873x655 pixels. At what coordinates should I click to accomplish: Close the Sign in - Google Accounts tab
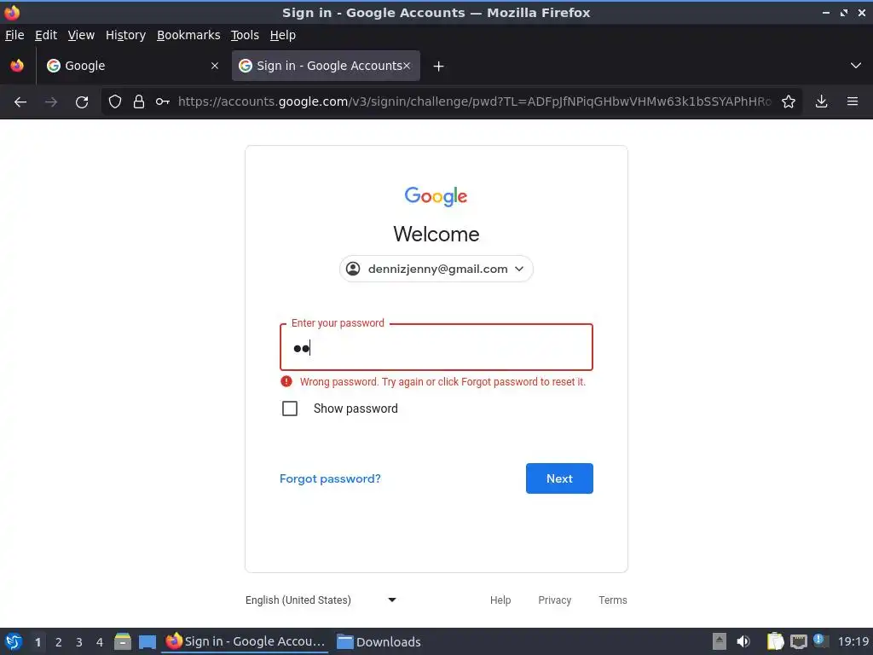pos(407,66)
